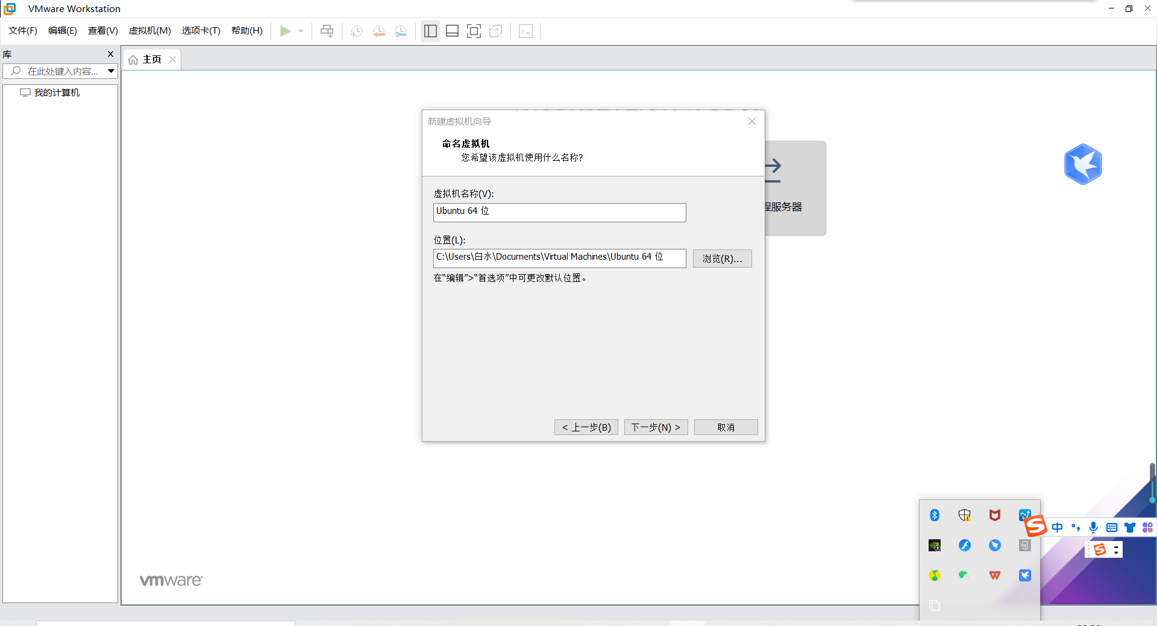Click the NVIDIA tray icon

coord(935,545)
